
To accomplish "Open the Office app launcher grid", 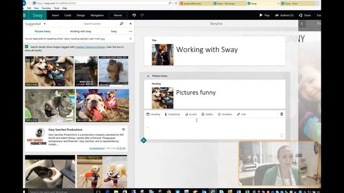I will [x=24, y=16].
